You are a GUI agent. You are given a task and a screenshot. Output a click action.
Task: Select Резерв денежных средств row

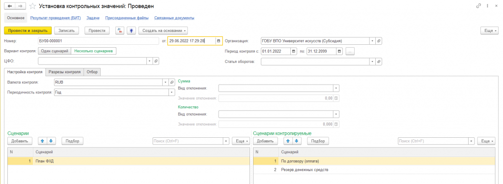tap(374, 170)
